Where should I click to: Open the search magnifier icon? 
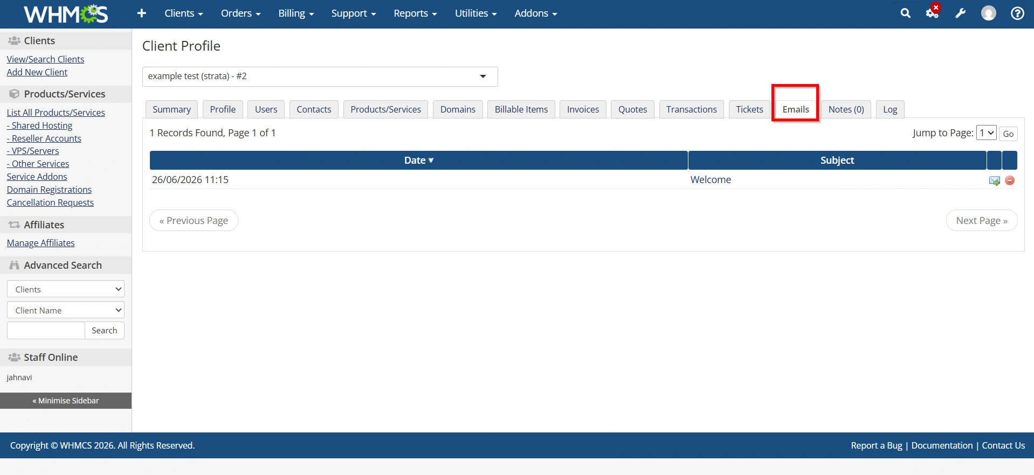[x=905, y=13]
